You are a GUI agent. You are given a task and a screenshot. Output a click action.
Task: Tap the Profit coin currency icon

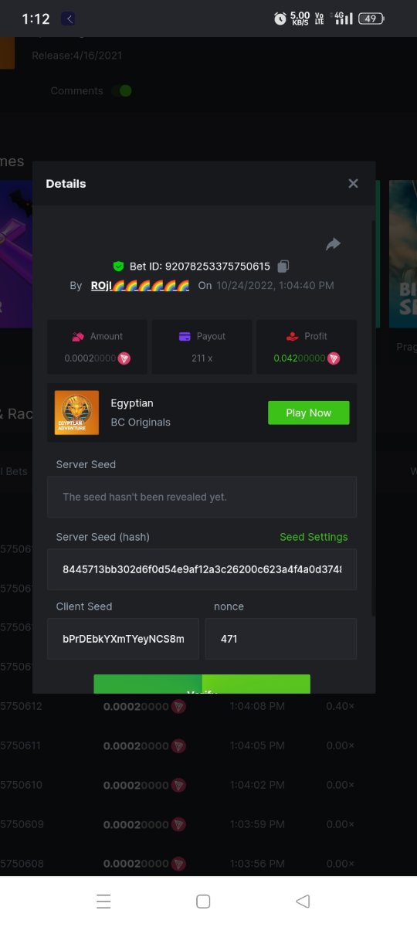click(334, 358)
